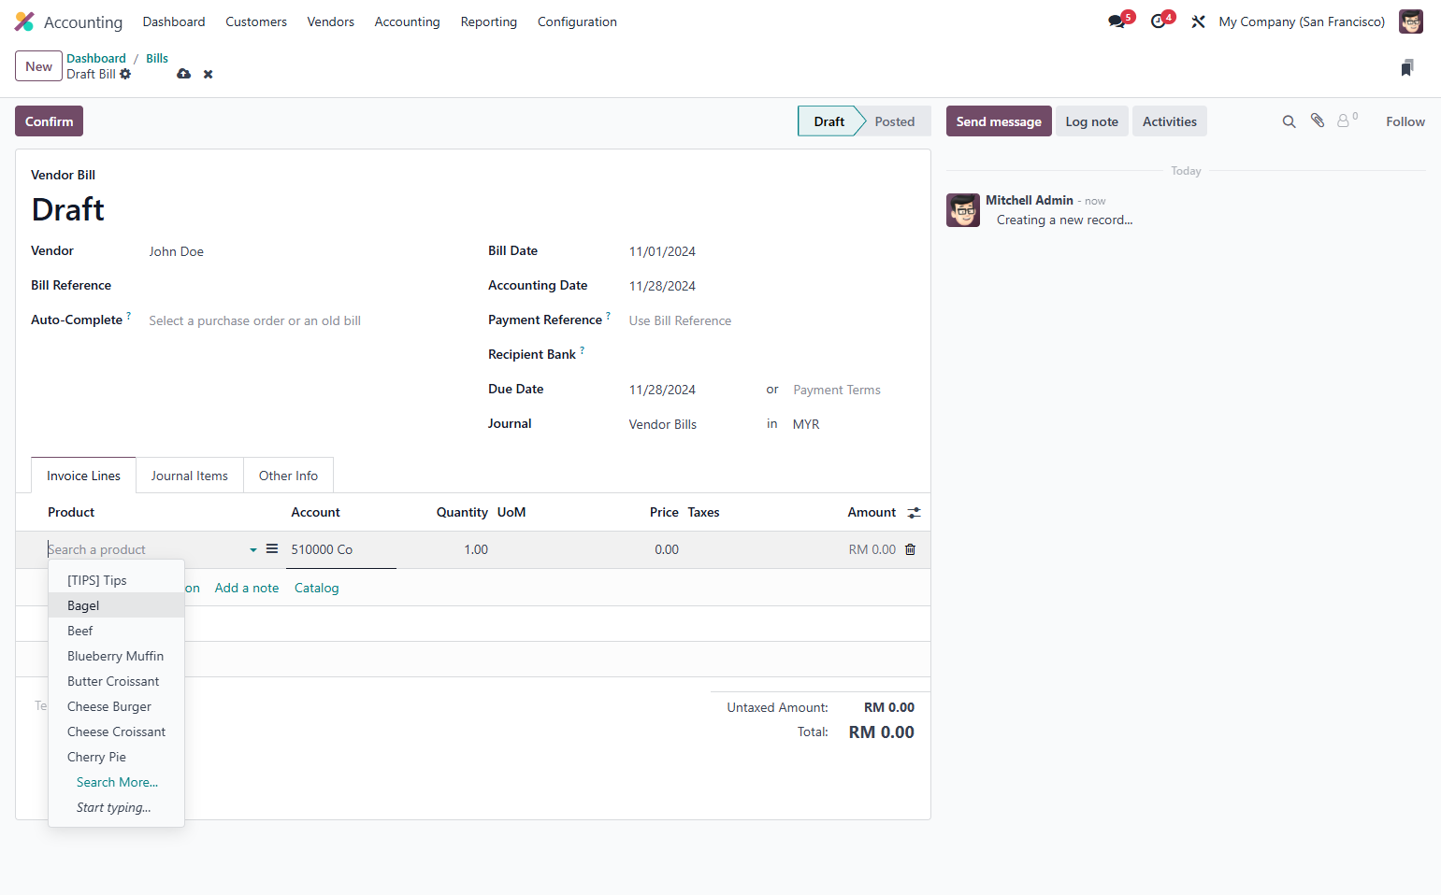The width and height of the screenshot is (1441, 895).
Task: Open the MYR currency field
Action: coord(853,424)
